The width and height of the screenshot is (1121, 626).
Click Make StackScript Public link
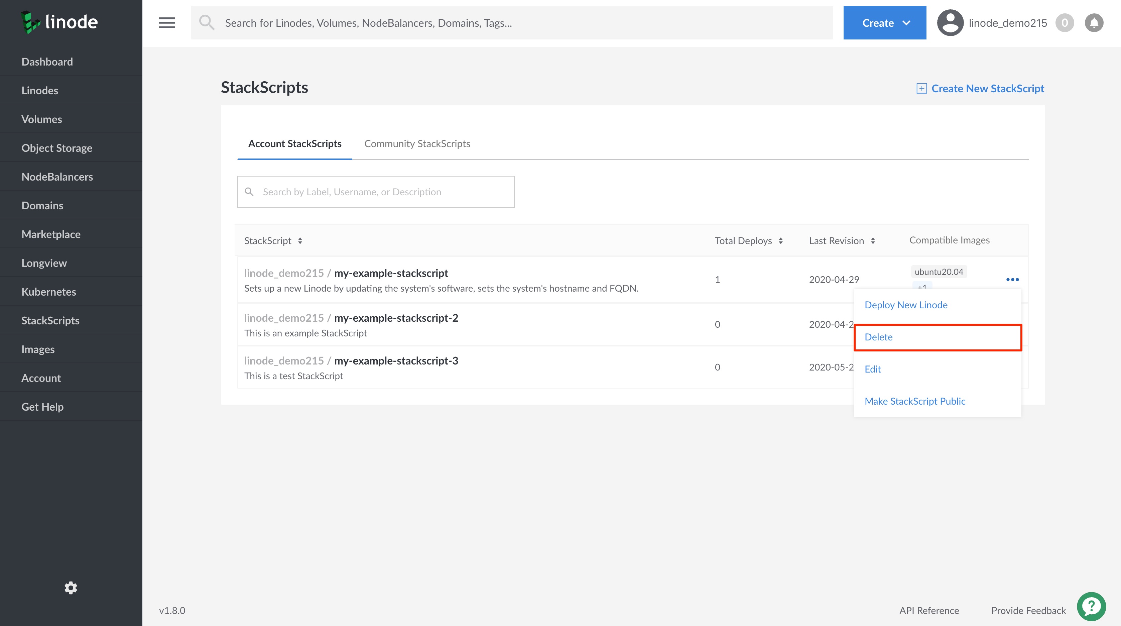coord(915,400)
